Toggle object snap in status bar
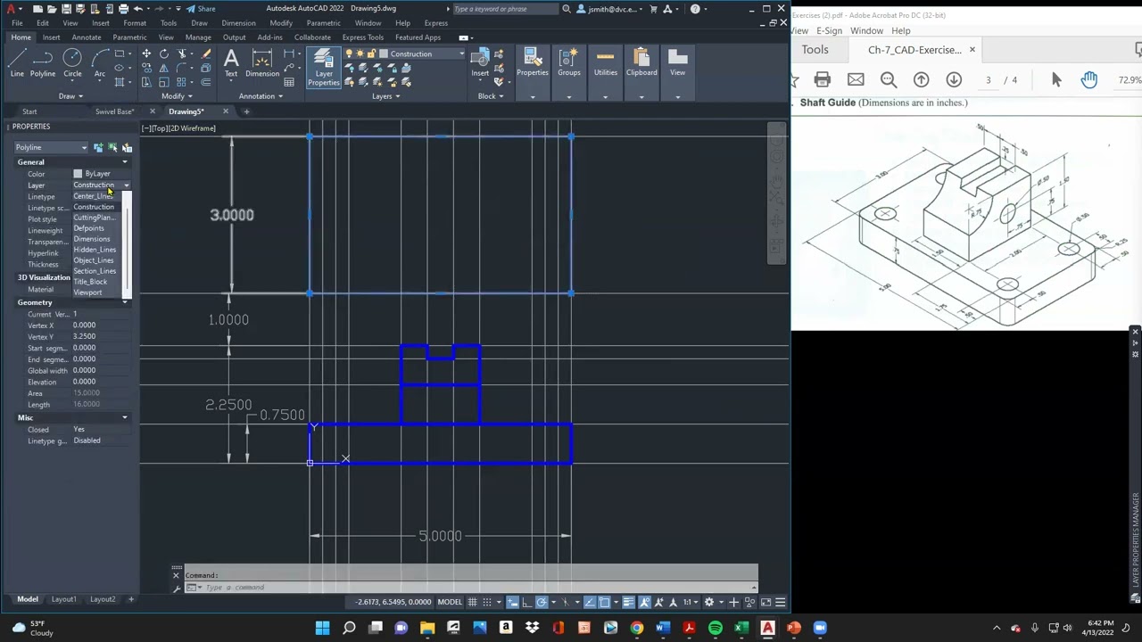 point(604,602)
